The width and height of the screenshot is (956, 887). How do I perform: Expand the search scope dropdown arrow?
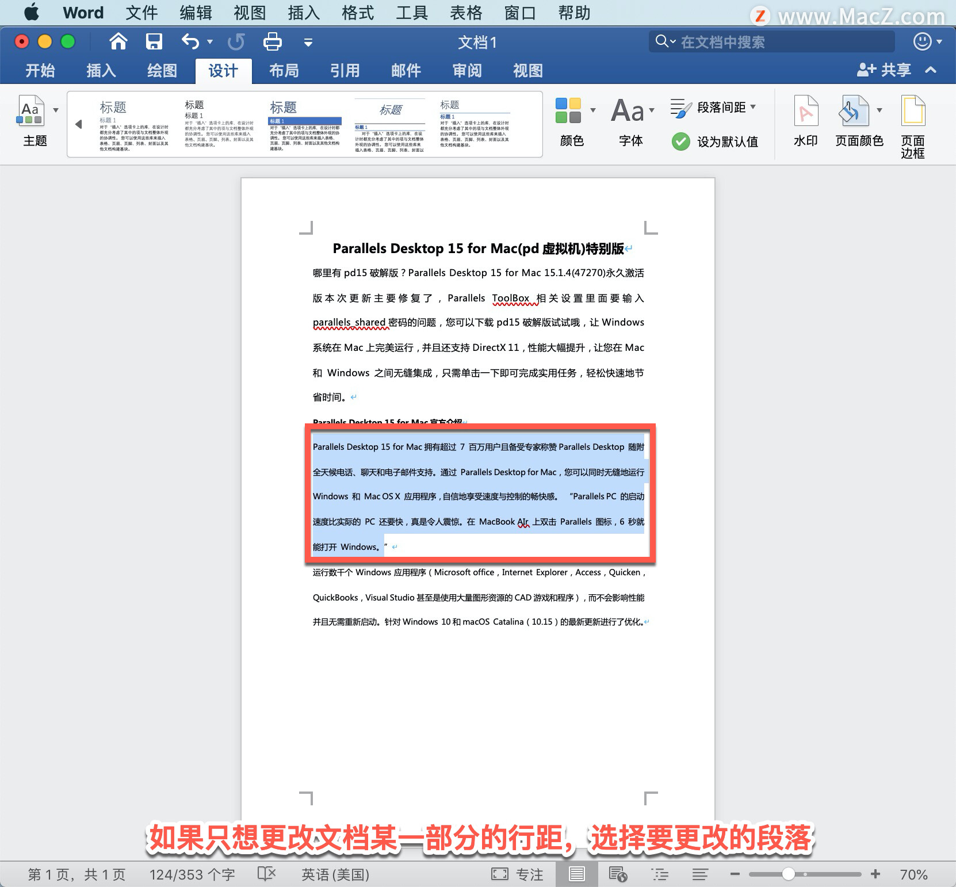tap(671, 41)
